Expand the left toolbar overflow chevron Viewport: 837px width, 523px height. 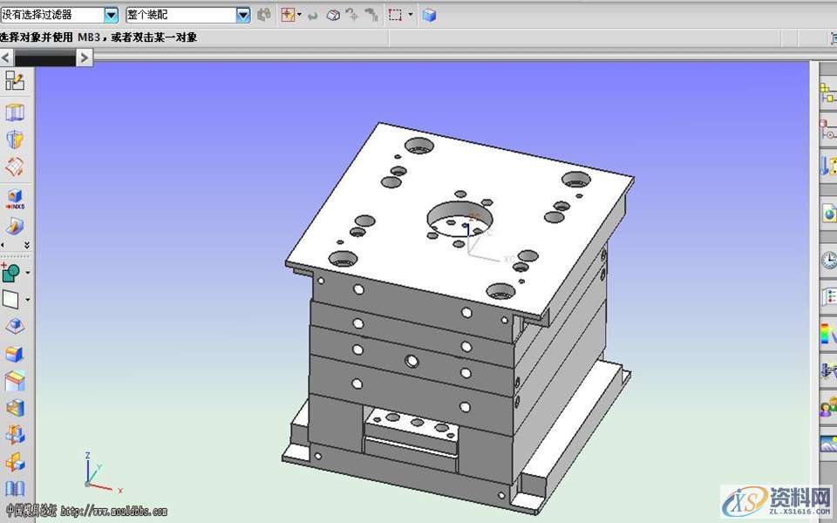click(x=26, y=246)
